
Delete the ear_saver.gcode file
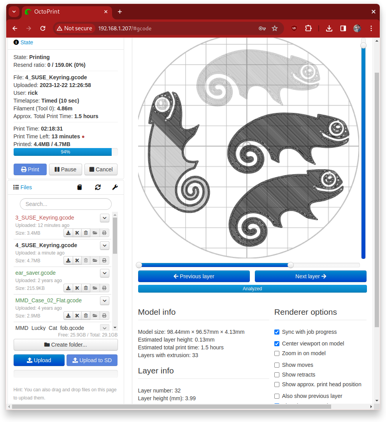coord(86,288)
